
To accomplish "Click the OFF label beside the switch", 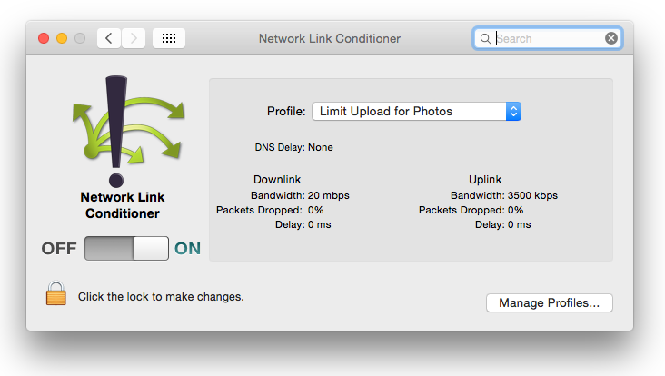I will pos(59,249).
